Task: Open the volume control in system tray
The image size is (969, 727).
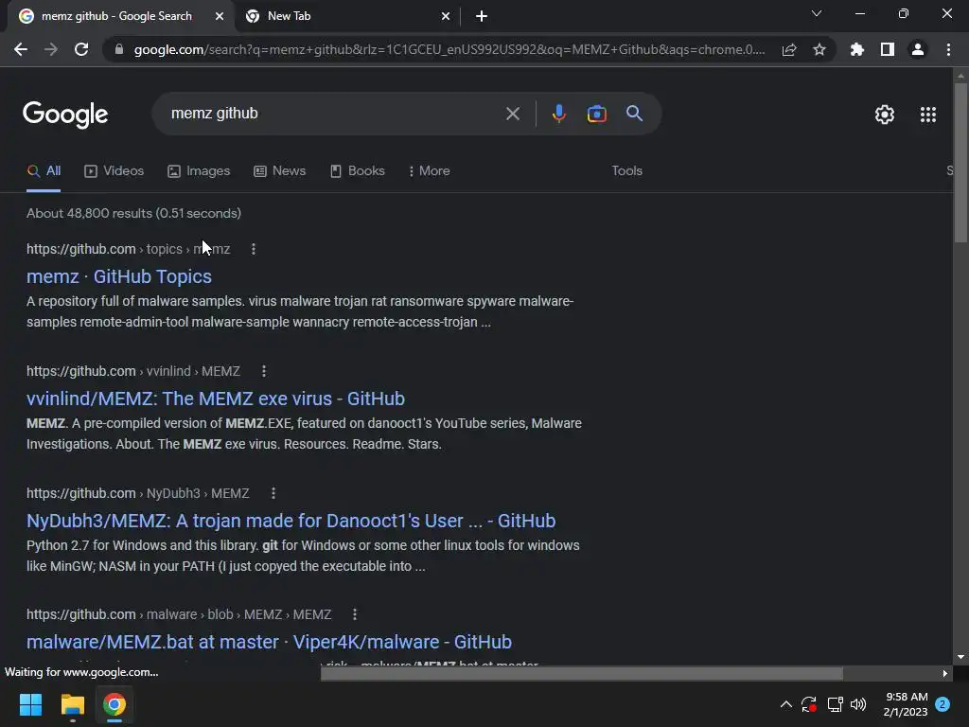Action: click(858, 704)
